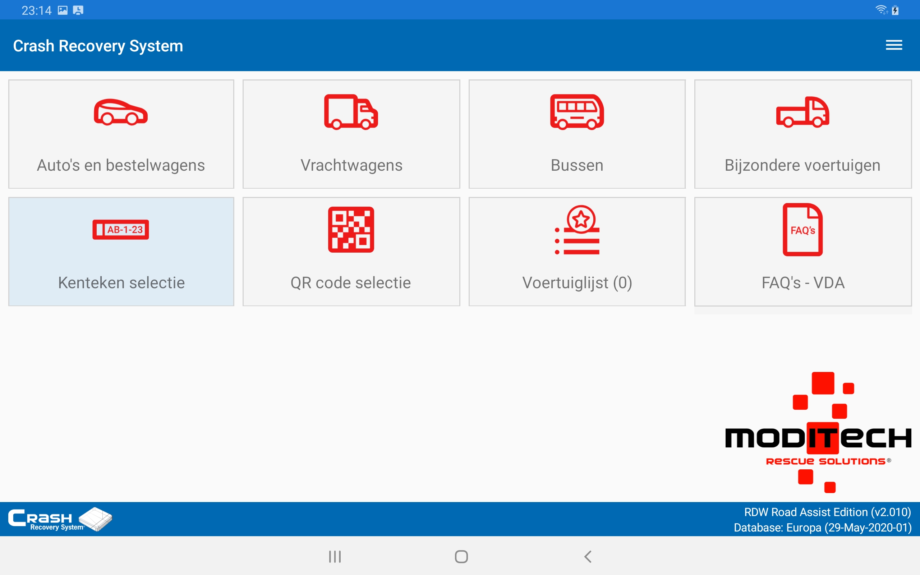Open the FAQ's - VDA label
The width and height of the screenshot is (920, 575).
tap(803, 283)
